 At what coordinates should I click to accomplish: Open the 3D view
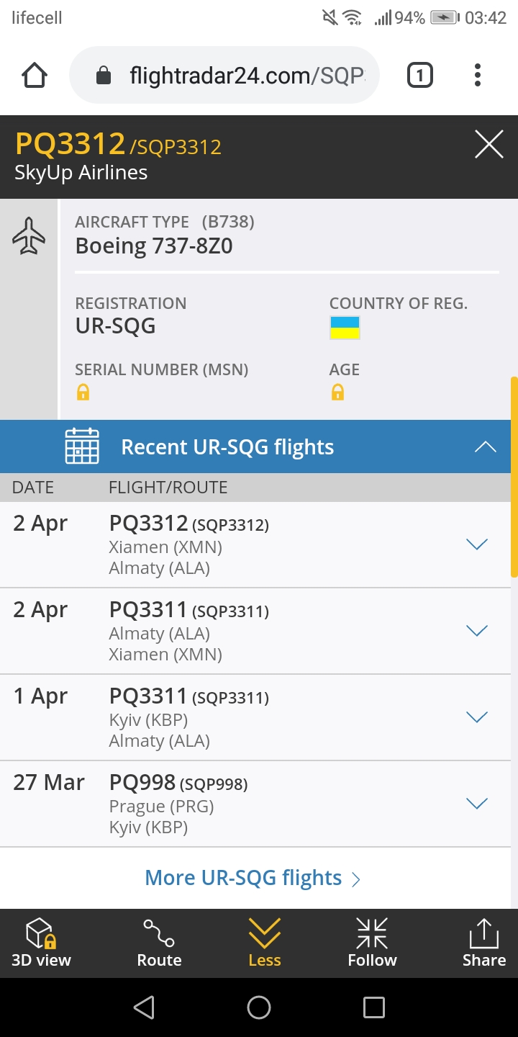pos(41,943)
